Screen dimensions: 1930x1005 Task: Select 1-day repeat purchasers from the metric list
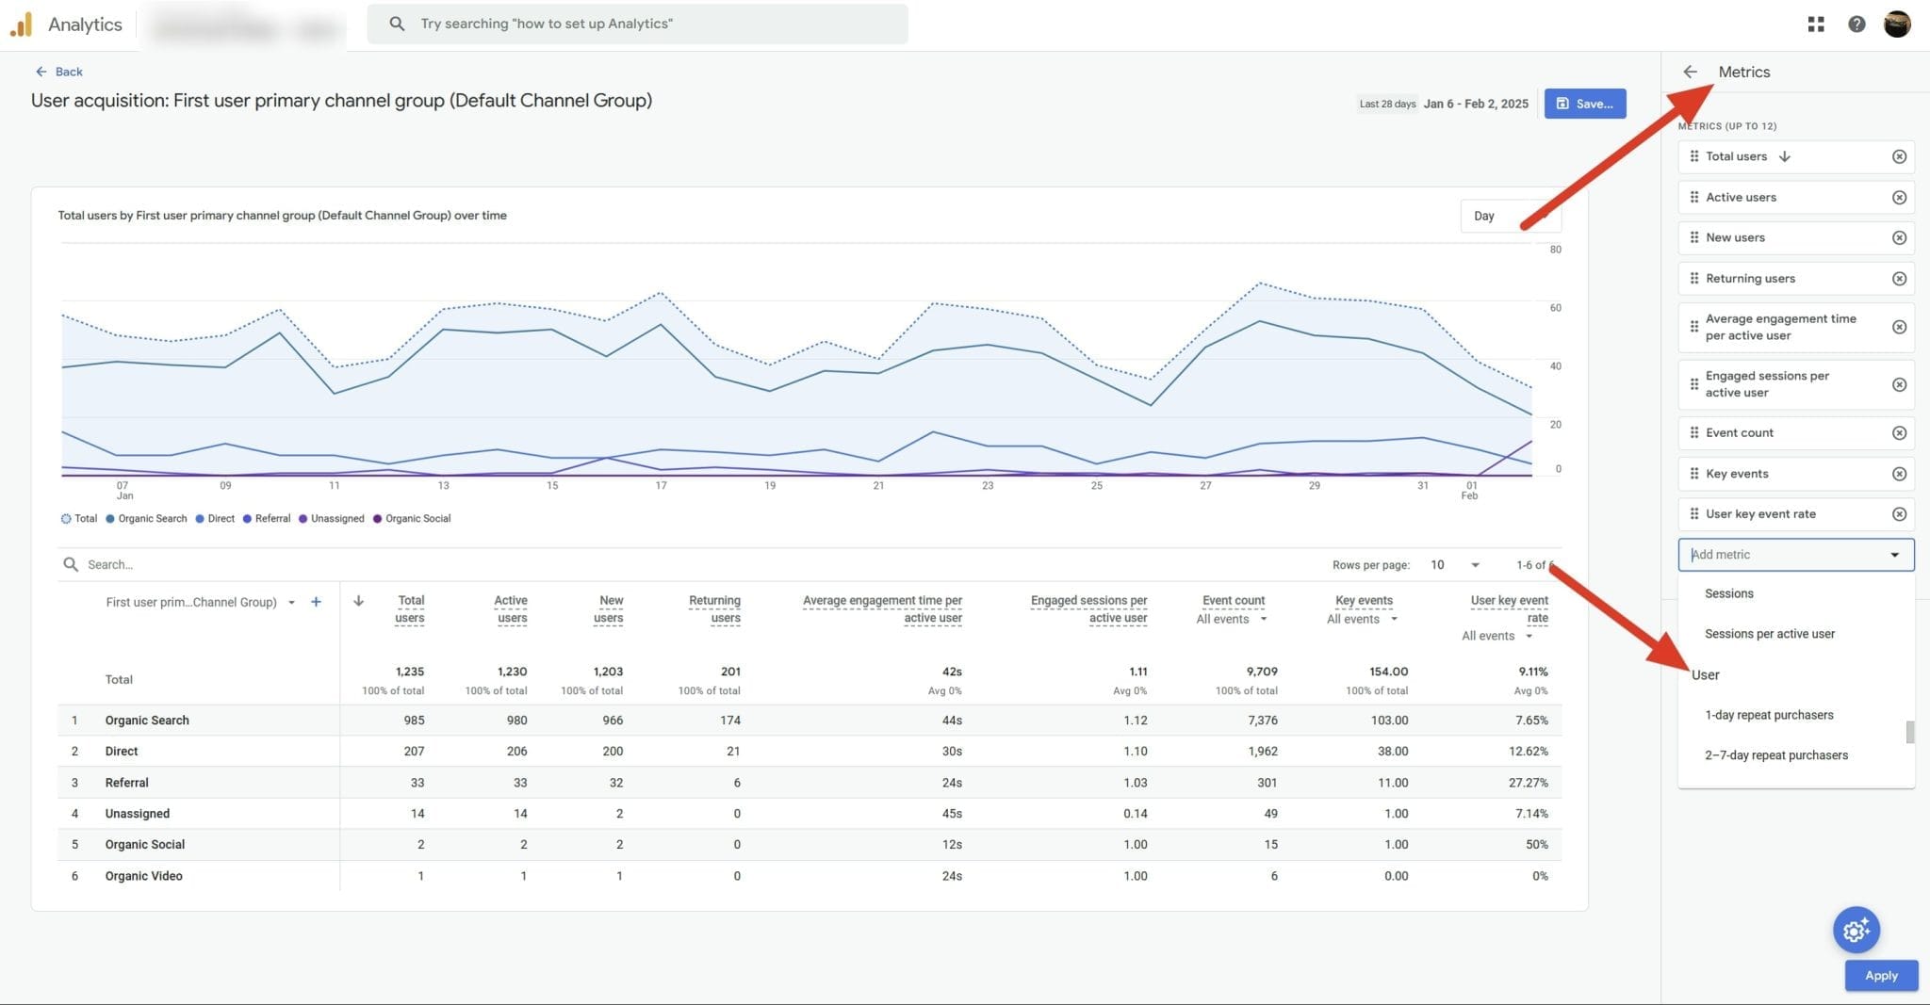1768,715
